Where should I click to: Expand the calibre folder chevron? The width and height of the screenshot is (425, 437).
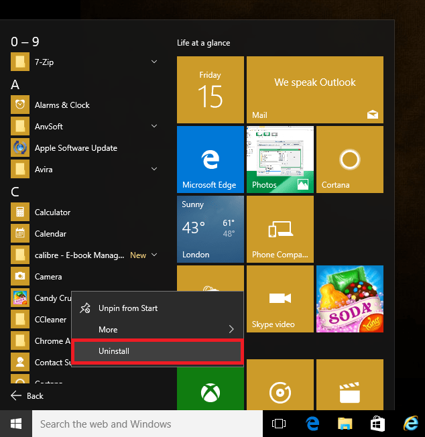click(154, 255)
